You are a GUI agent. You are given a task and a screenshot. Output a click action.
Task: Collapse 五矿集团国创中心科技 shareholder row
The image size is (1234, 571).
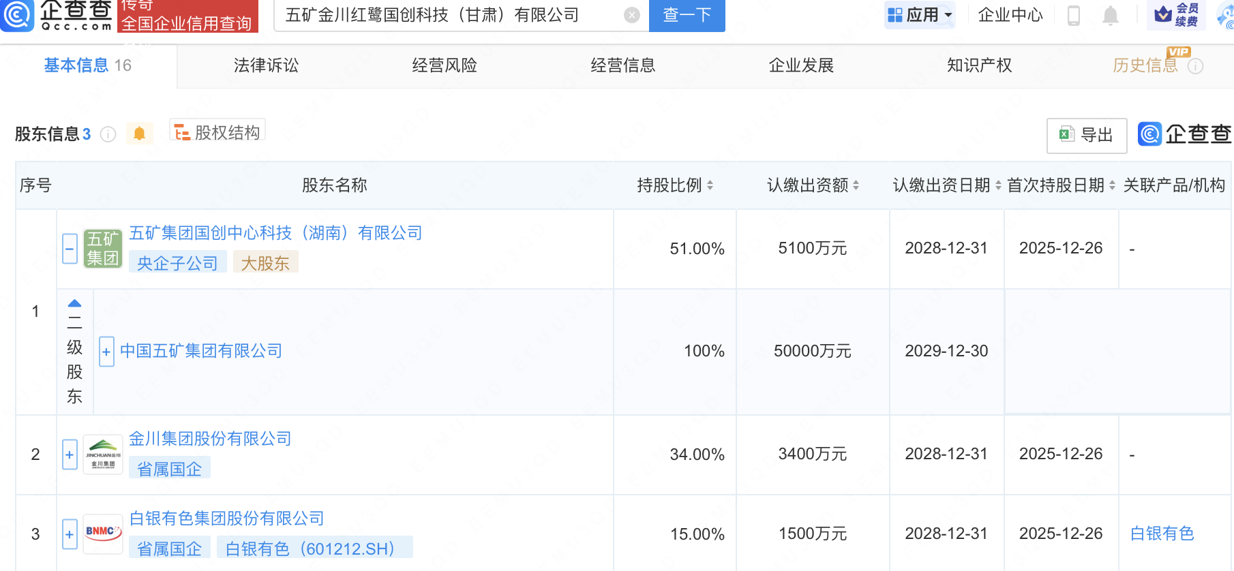pos(70,249)
